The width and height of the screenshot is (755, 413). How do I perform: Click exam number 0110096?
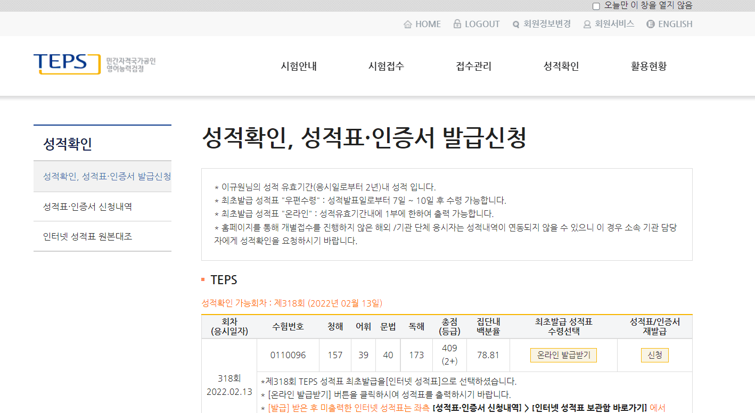288,355
